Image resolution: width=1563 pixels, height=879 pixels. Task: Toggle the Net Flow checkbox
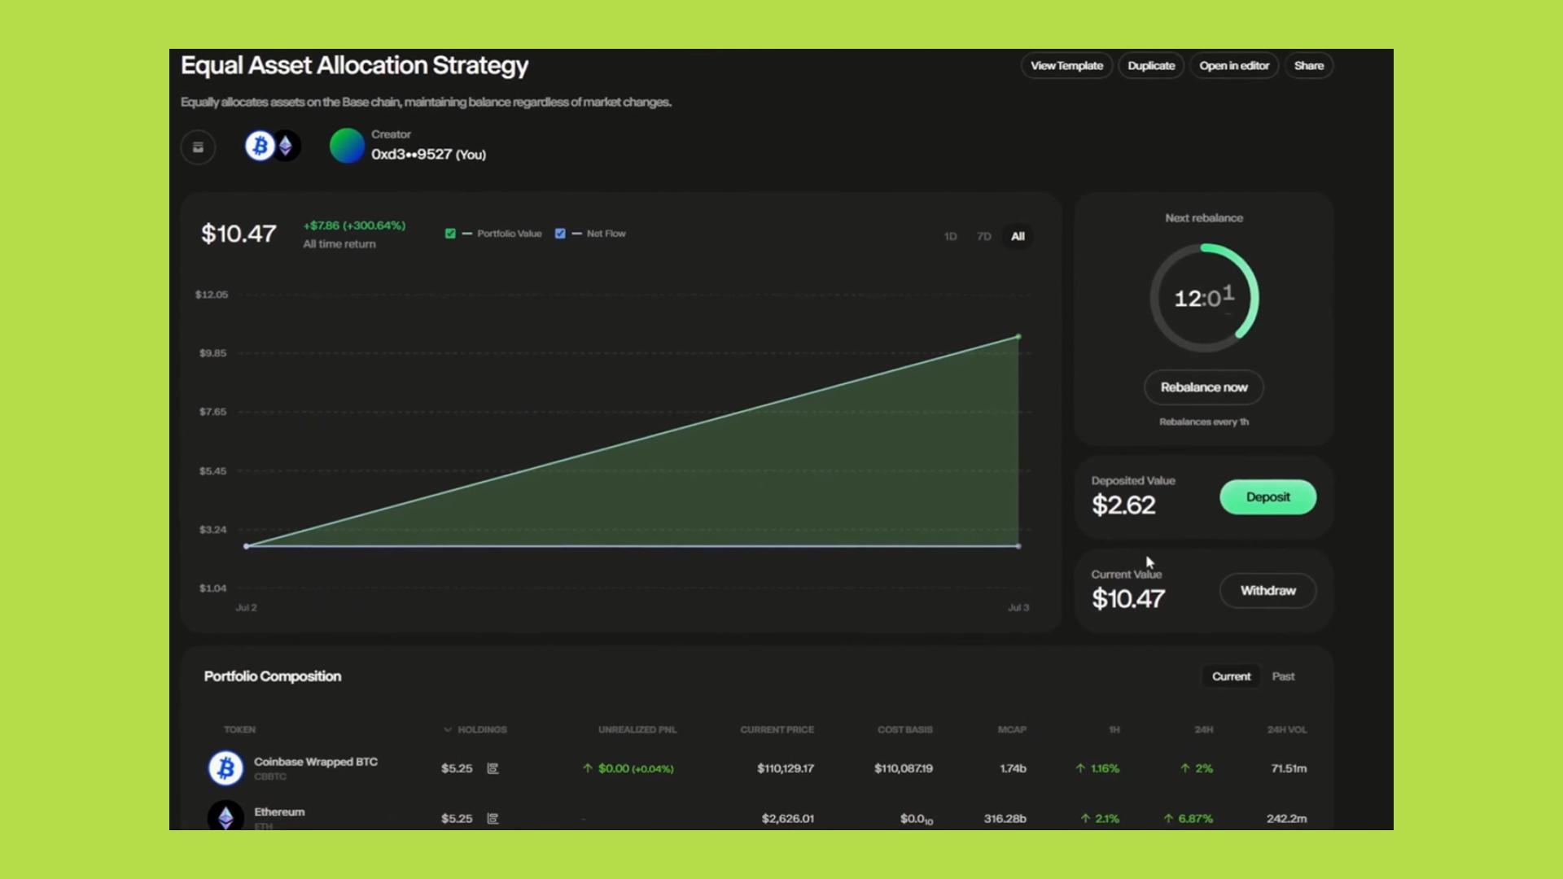(560, 234)
